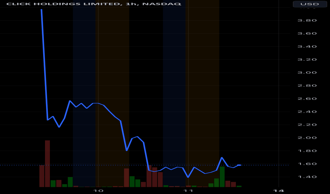Screen dimensions: 330x194
Task: Click the 3.60 price axis label
Action: pos(307,34)
